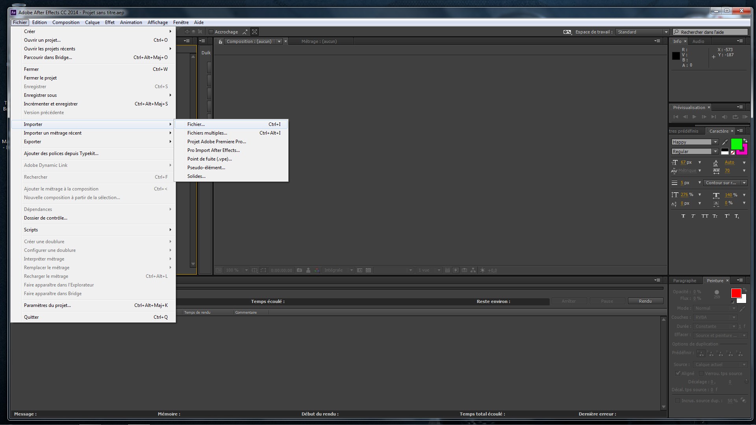Toggle the Aligné checkbox
Viewport: 756px width, 425px height.
click(678, 373)
